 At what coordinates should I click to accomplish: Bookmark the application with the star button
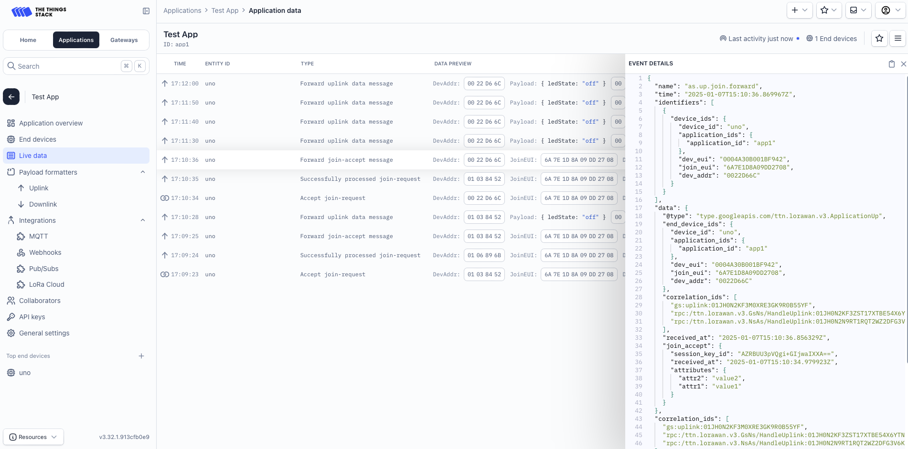tap(879, 39)
